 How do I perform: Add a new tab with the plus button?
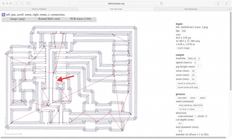point(230,9)
